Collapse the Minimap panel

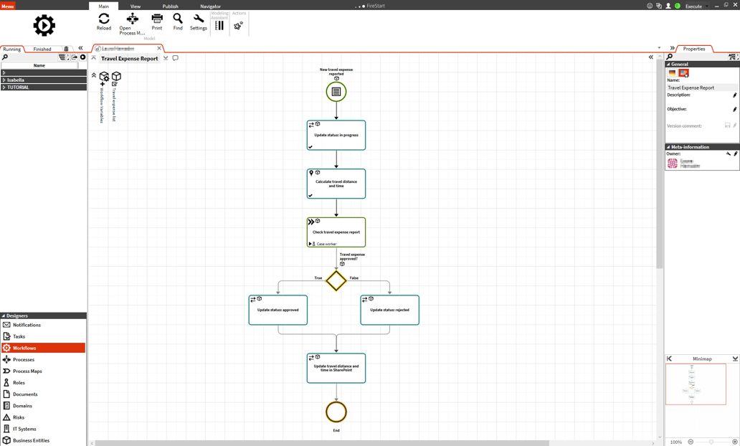coord(735,359)
